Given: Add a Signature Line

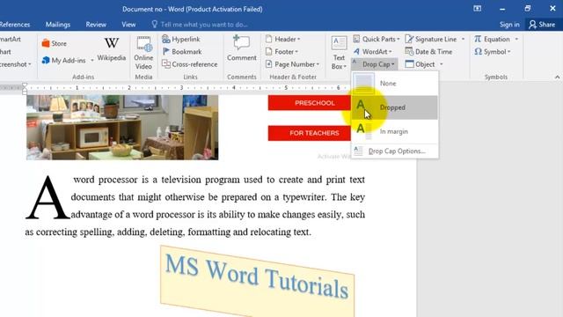Looking at the screenshot, I should point(431,39).
